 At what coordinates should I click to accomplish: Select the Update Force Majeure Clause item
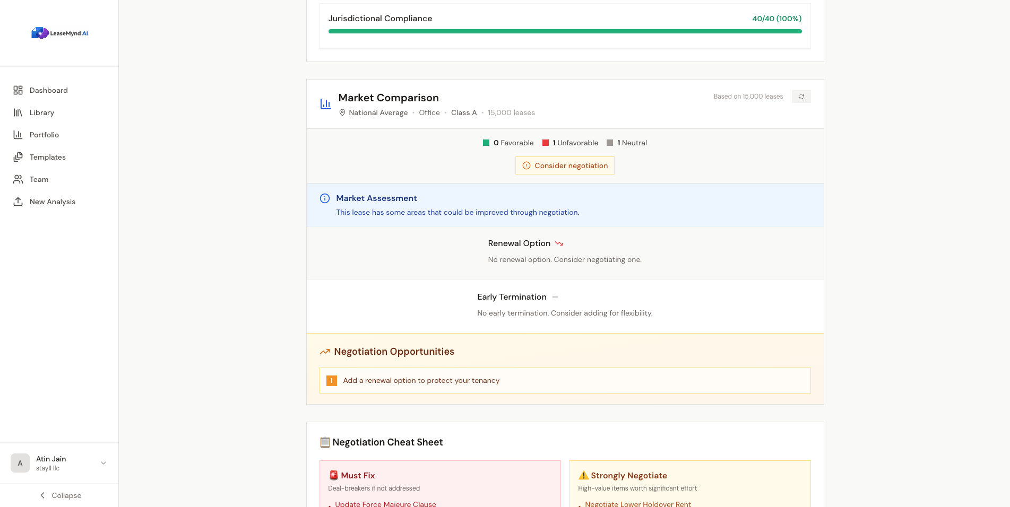pos(385,503)
